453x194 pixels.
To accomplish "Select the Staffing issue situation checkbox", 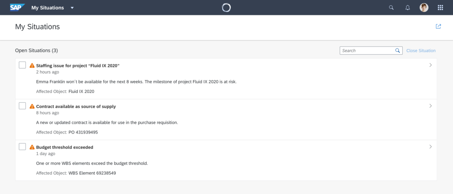I will point(22,65).
